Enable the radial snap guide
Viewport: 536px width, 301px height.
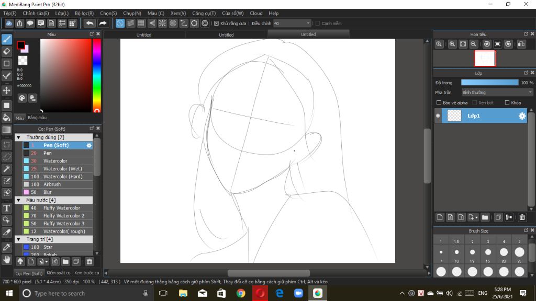162,23
